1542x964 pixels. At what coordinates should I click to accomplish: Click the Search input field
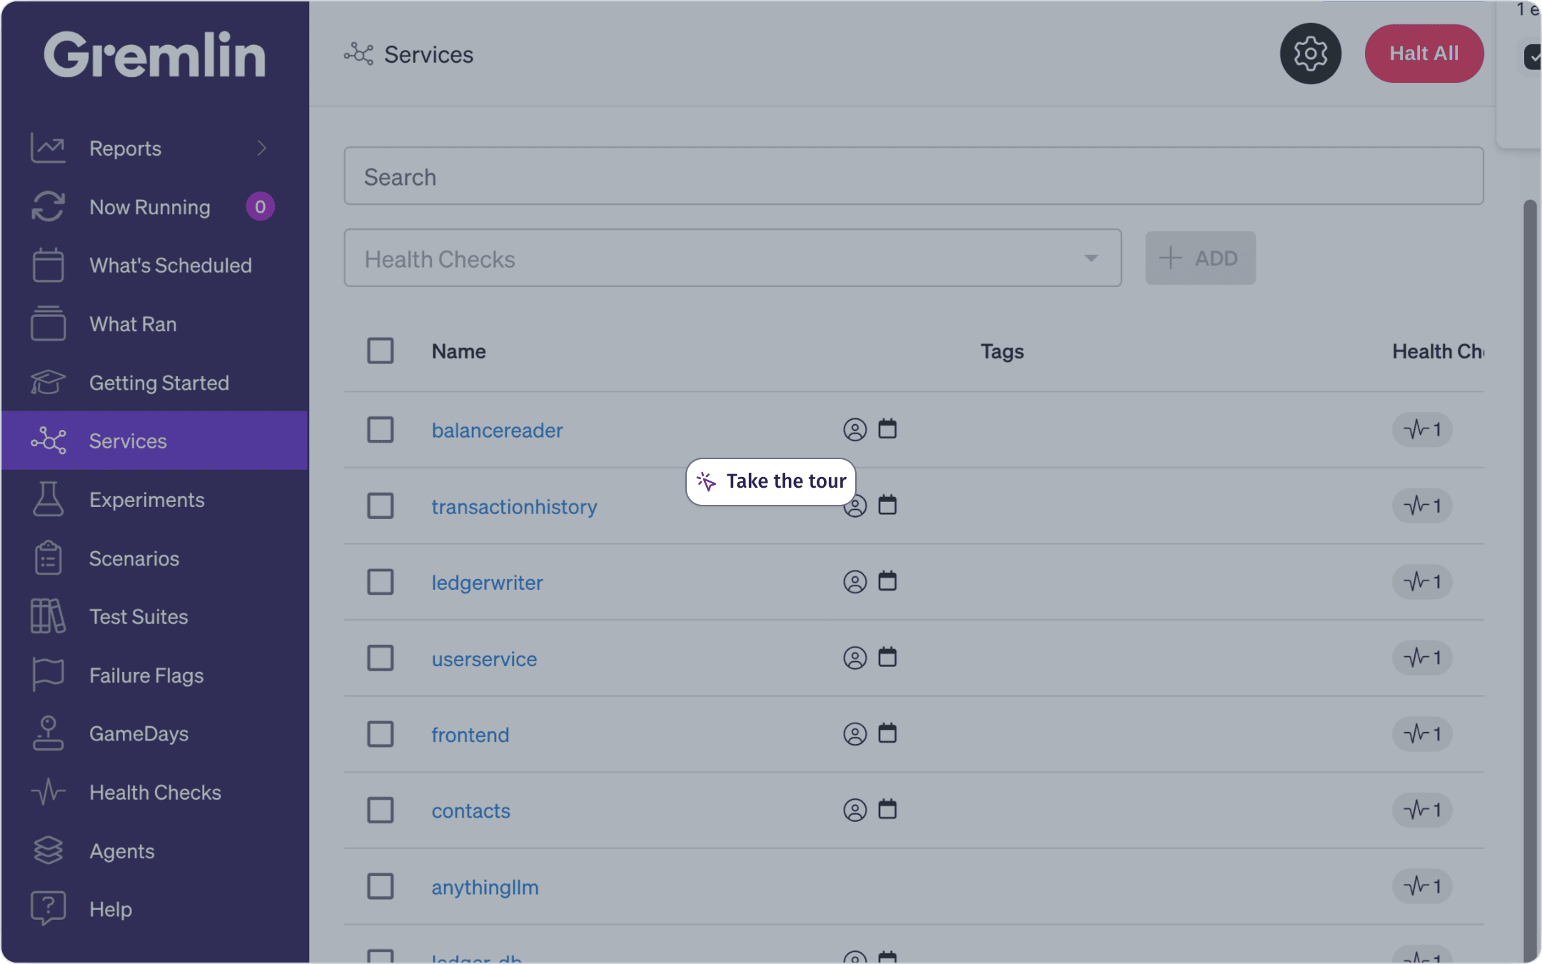pyautogui.click(x=913, y=176)
